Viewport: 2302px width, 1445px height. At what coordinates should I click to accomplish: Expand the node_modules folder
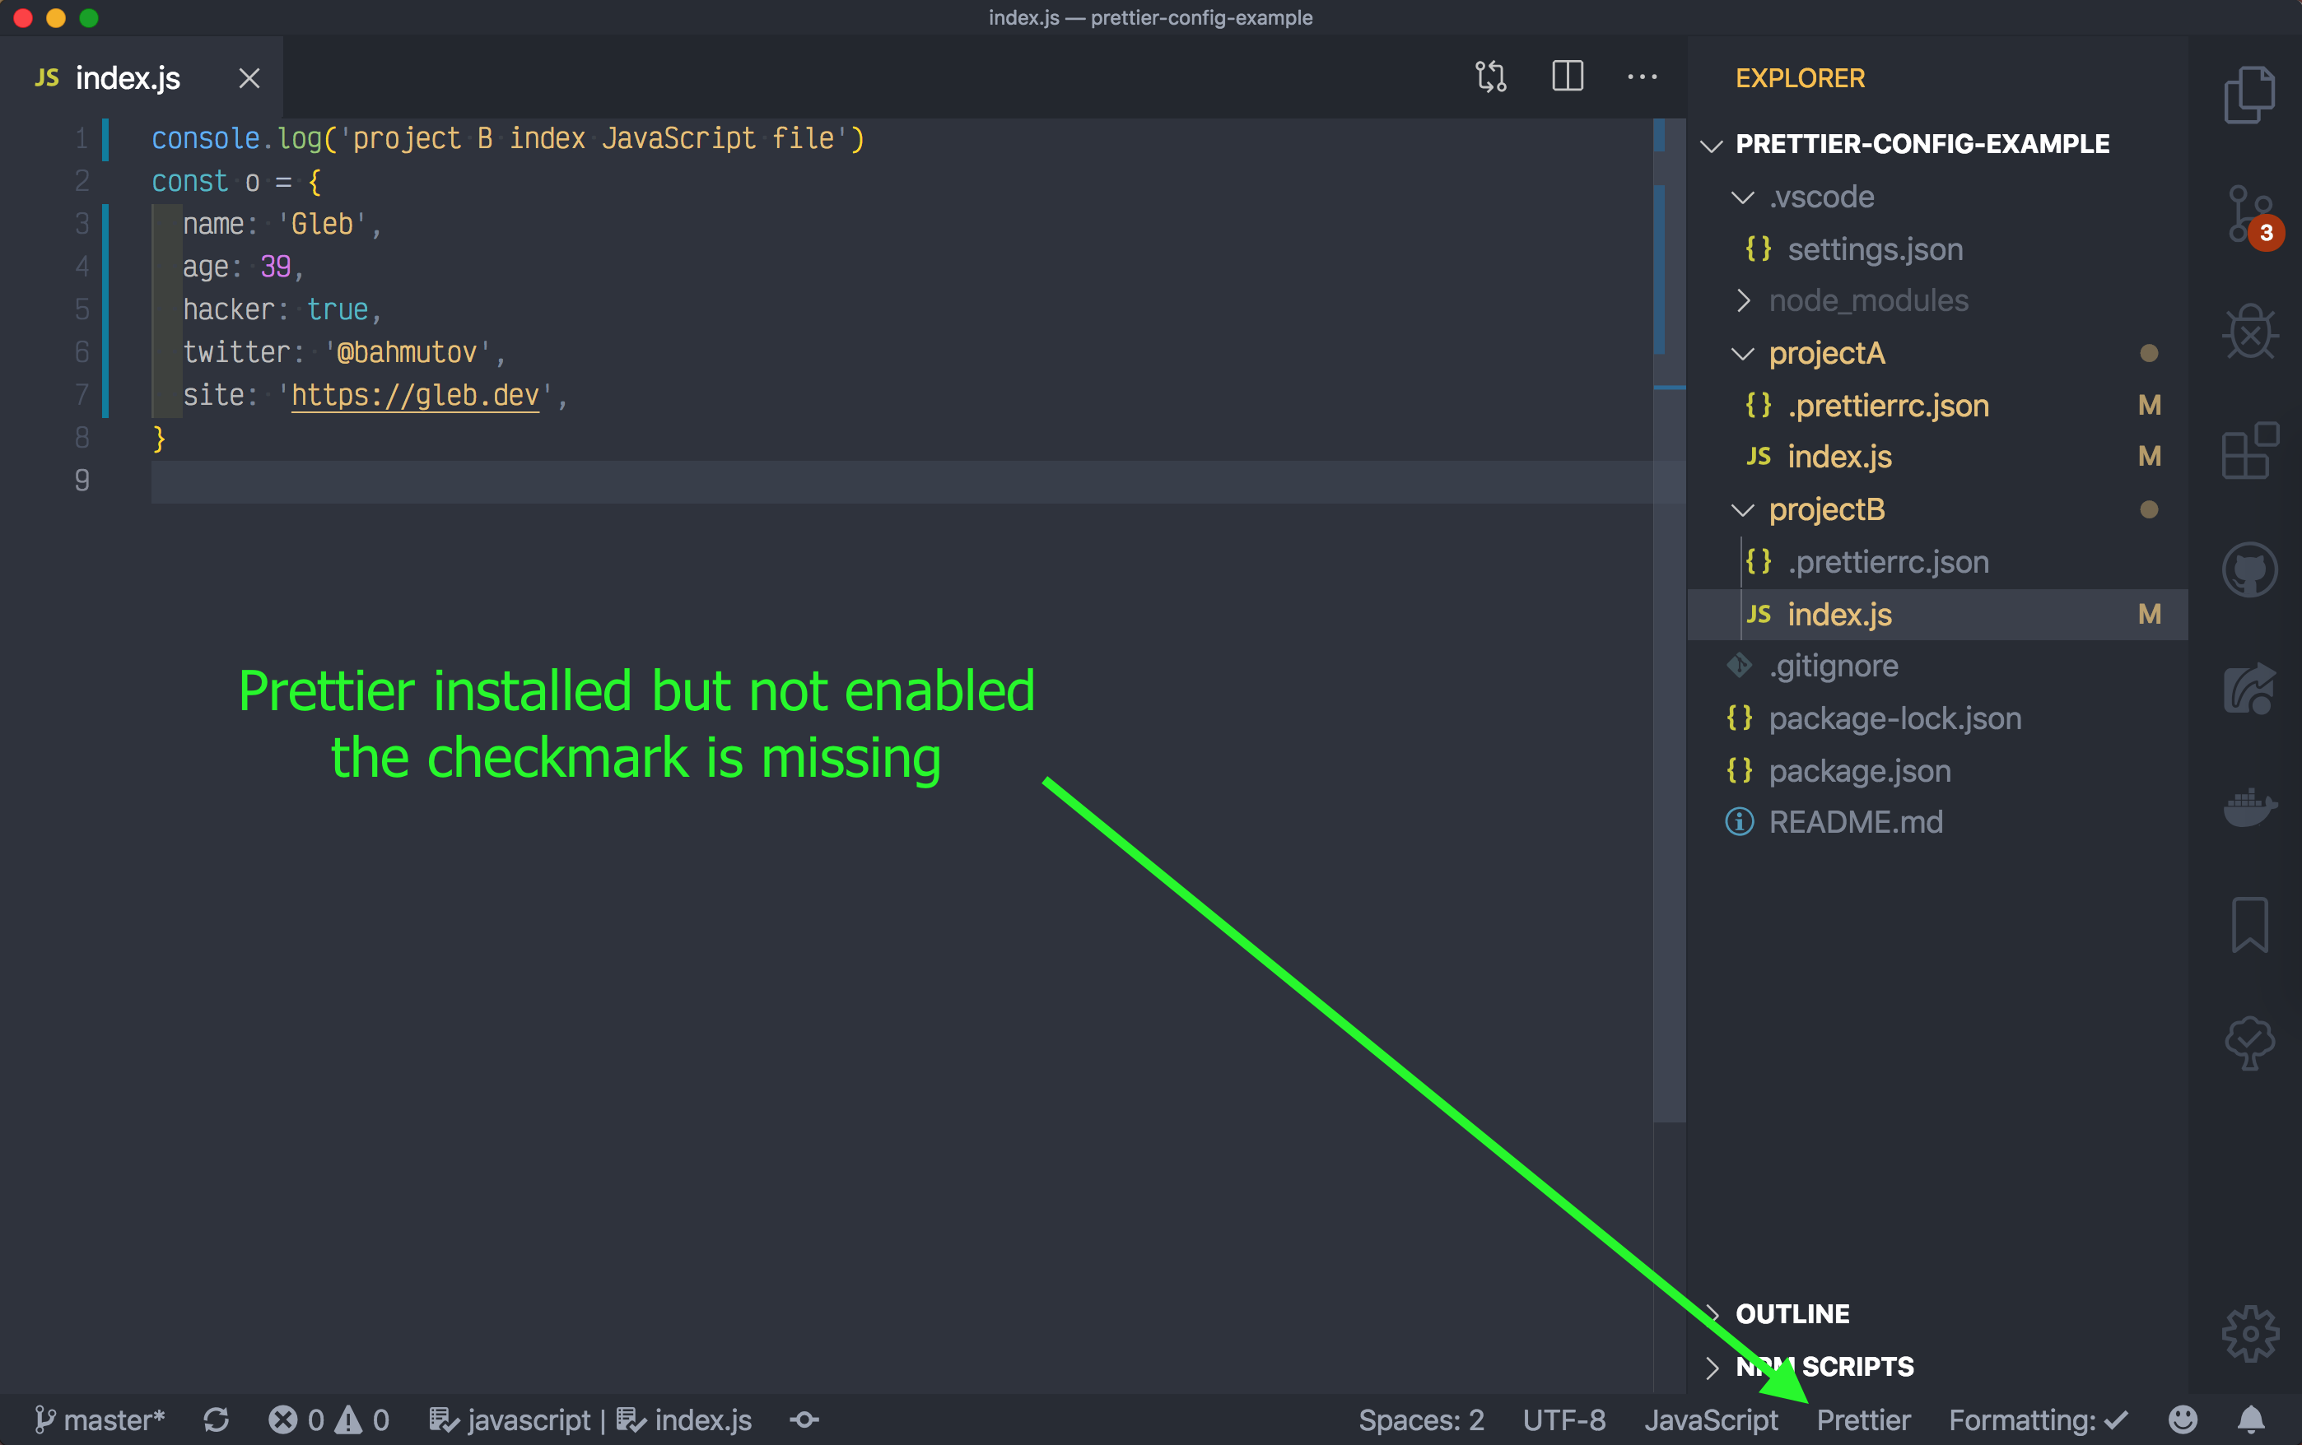click(1744, 300)
